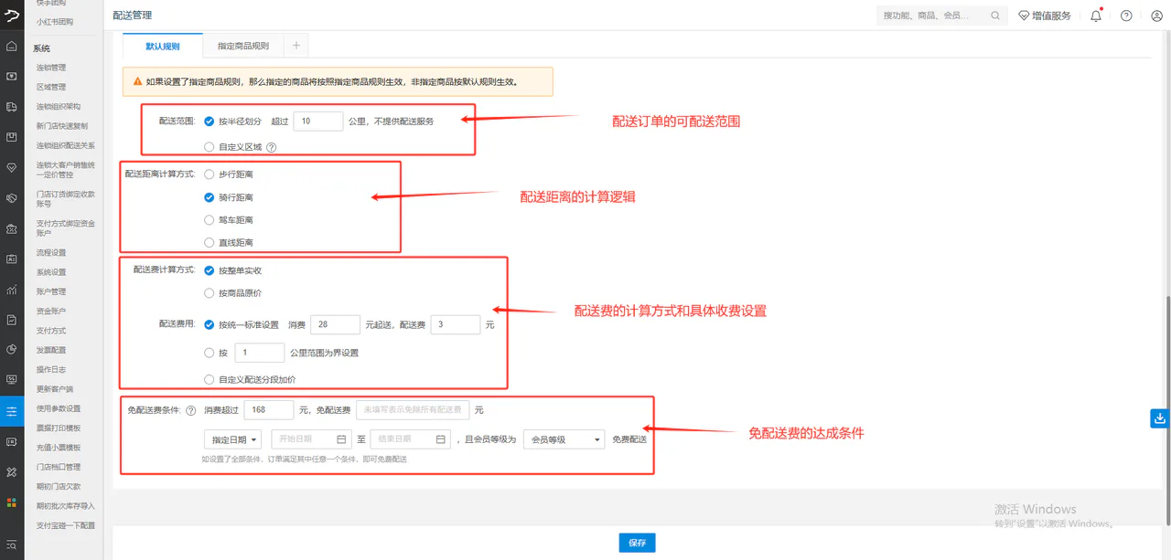Viewport: 1171px width, 560px height.
Task: Open 支付方式 in the sidebar menu
Action: (51, 331)
